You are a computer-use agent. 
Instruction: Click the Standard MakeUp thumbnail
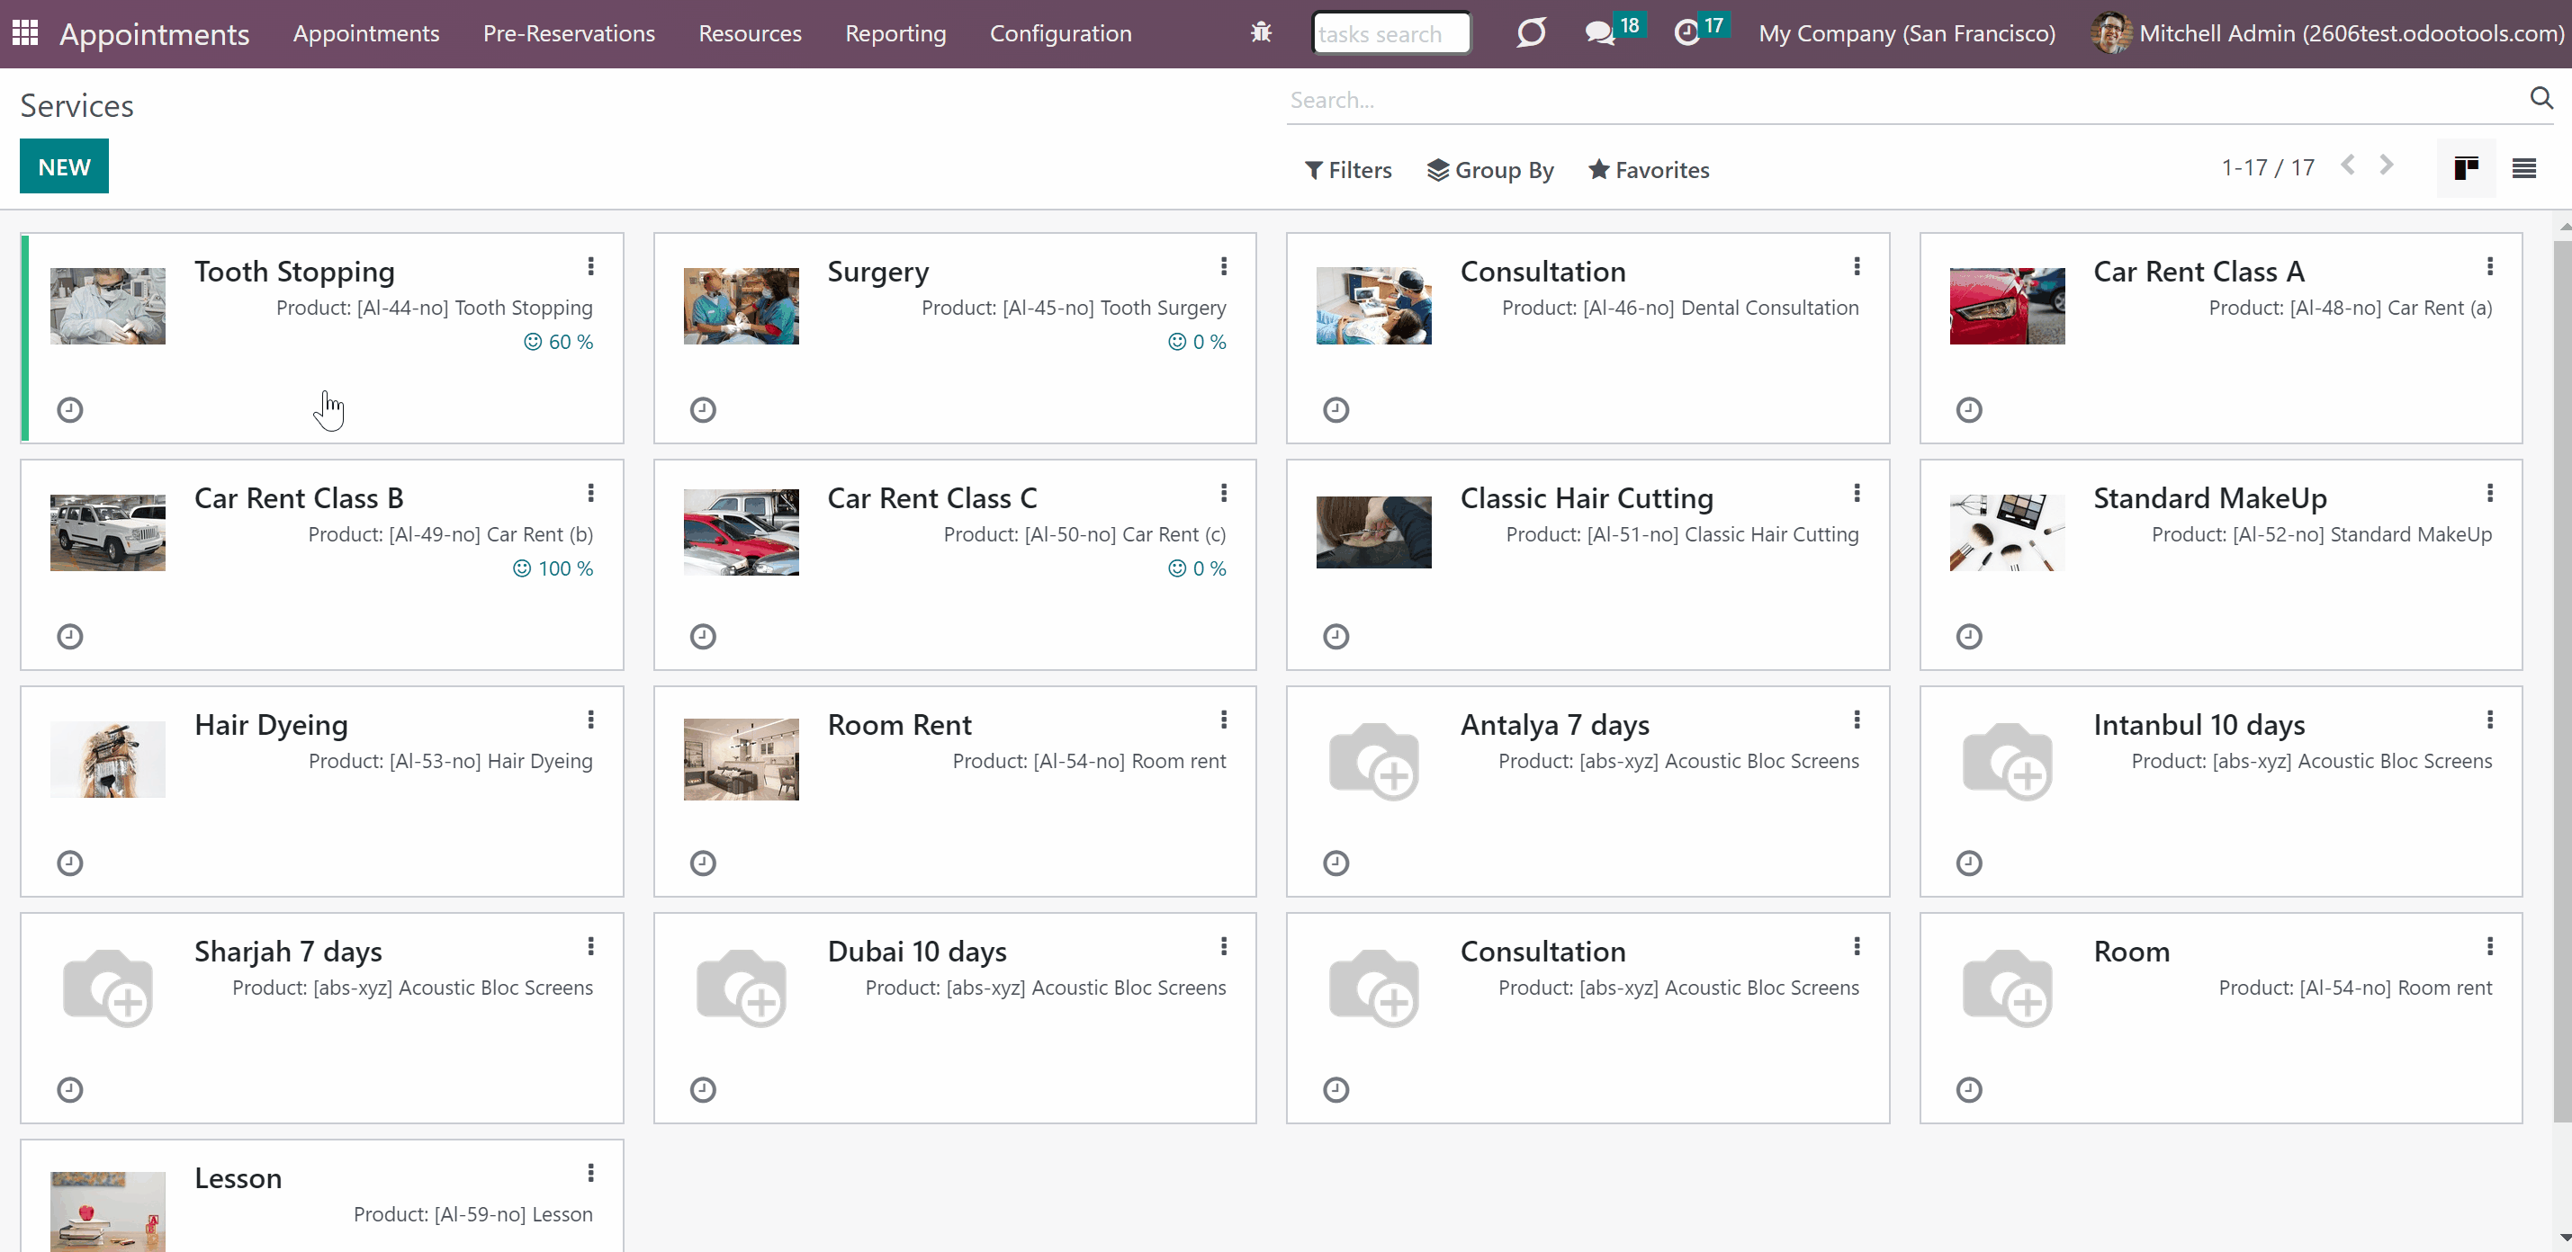coord(2006,532)
